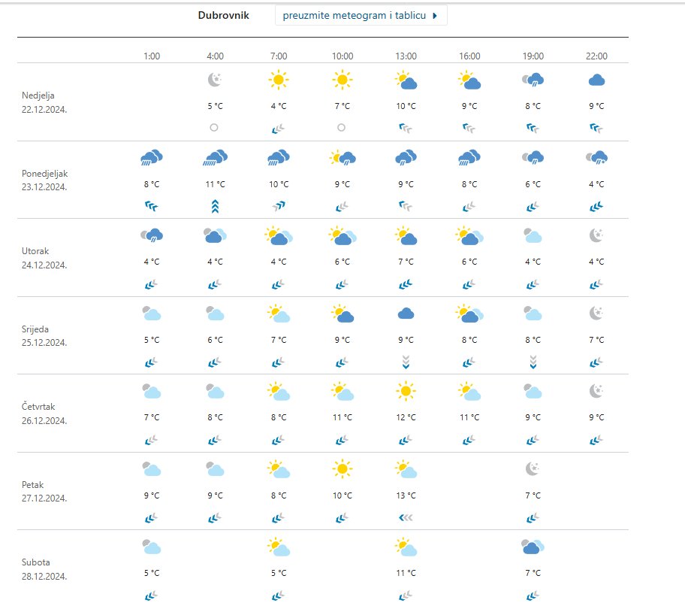Click the 13 °C temperature on Petak
The width and height of the screenshot is (685, 603).
pyautogui.click(x=406, y=495)
